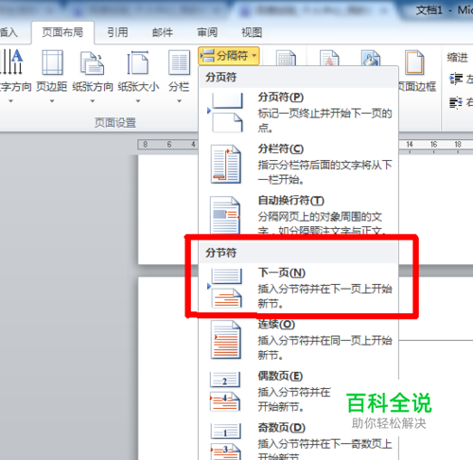Select 偶数页(E) even page section break
The width and height of the screenshot is (473, 460).
coord(298,391)
